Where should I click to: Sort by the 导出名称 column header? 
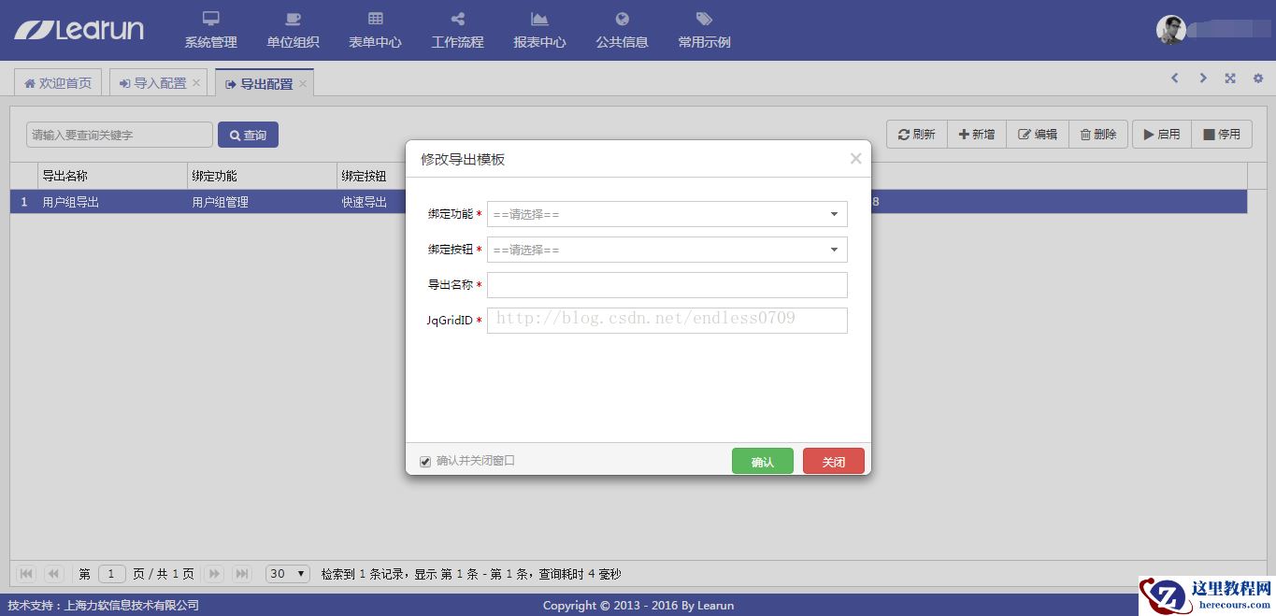click(x=112, y=176)
